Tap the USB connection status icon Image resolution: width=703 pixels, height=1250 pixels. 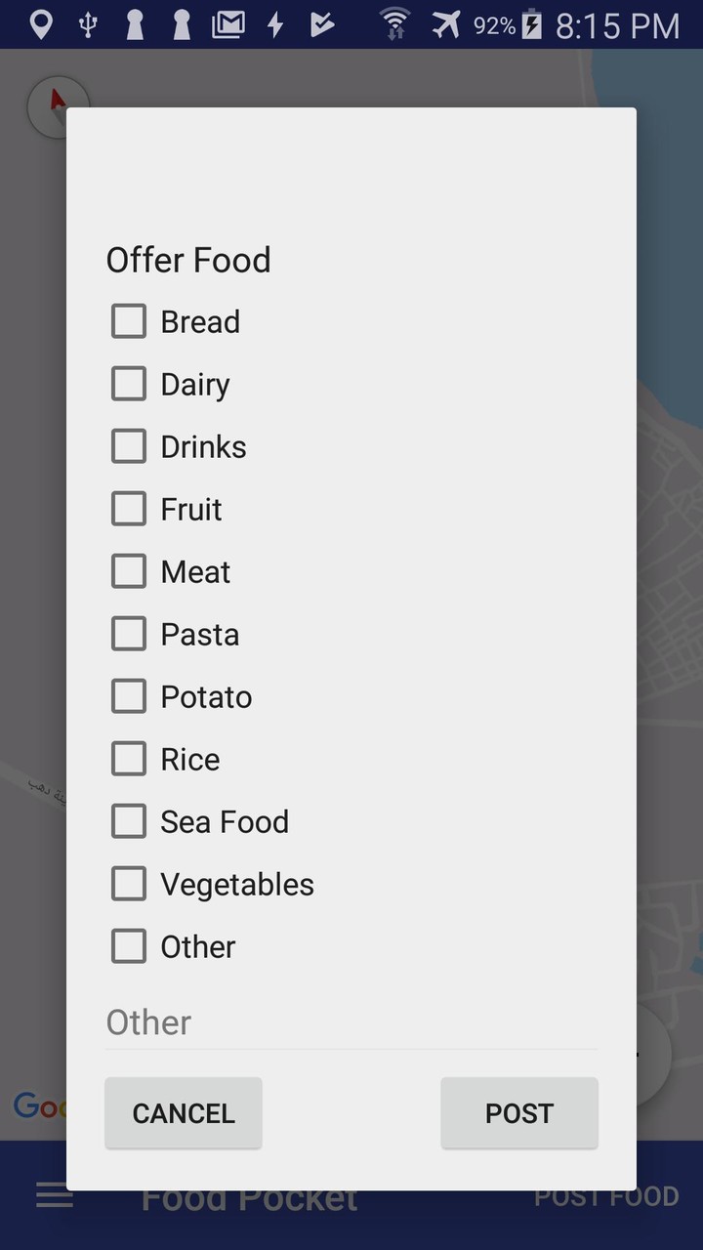tap(88, 24)
